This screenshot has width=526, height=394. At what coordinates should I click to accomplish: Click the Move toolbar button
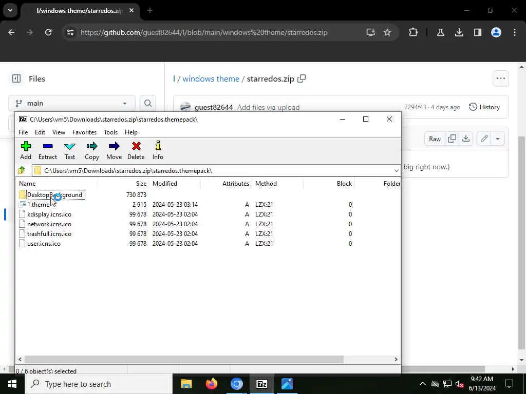tap(114, 150)
